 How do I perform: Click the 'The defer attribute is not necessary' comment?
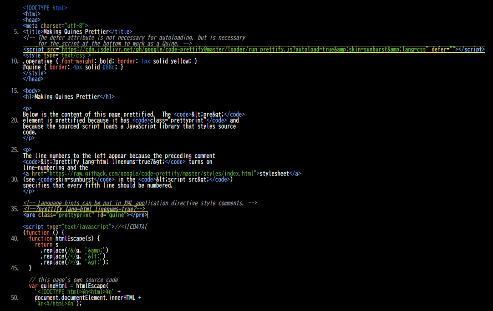[x=134, y=38]
